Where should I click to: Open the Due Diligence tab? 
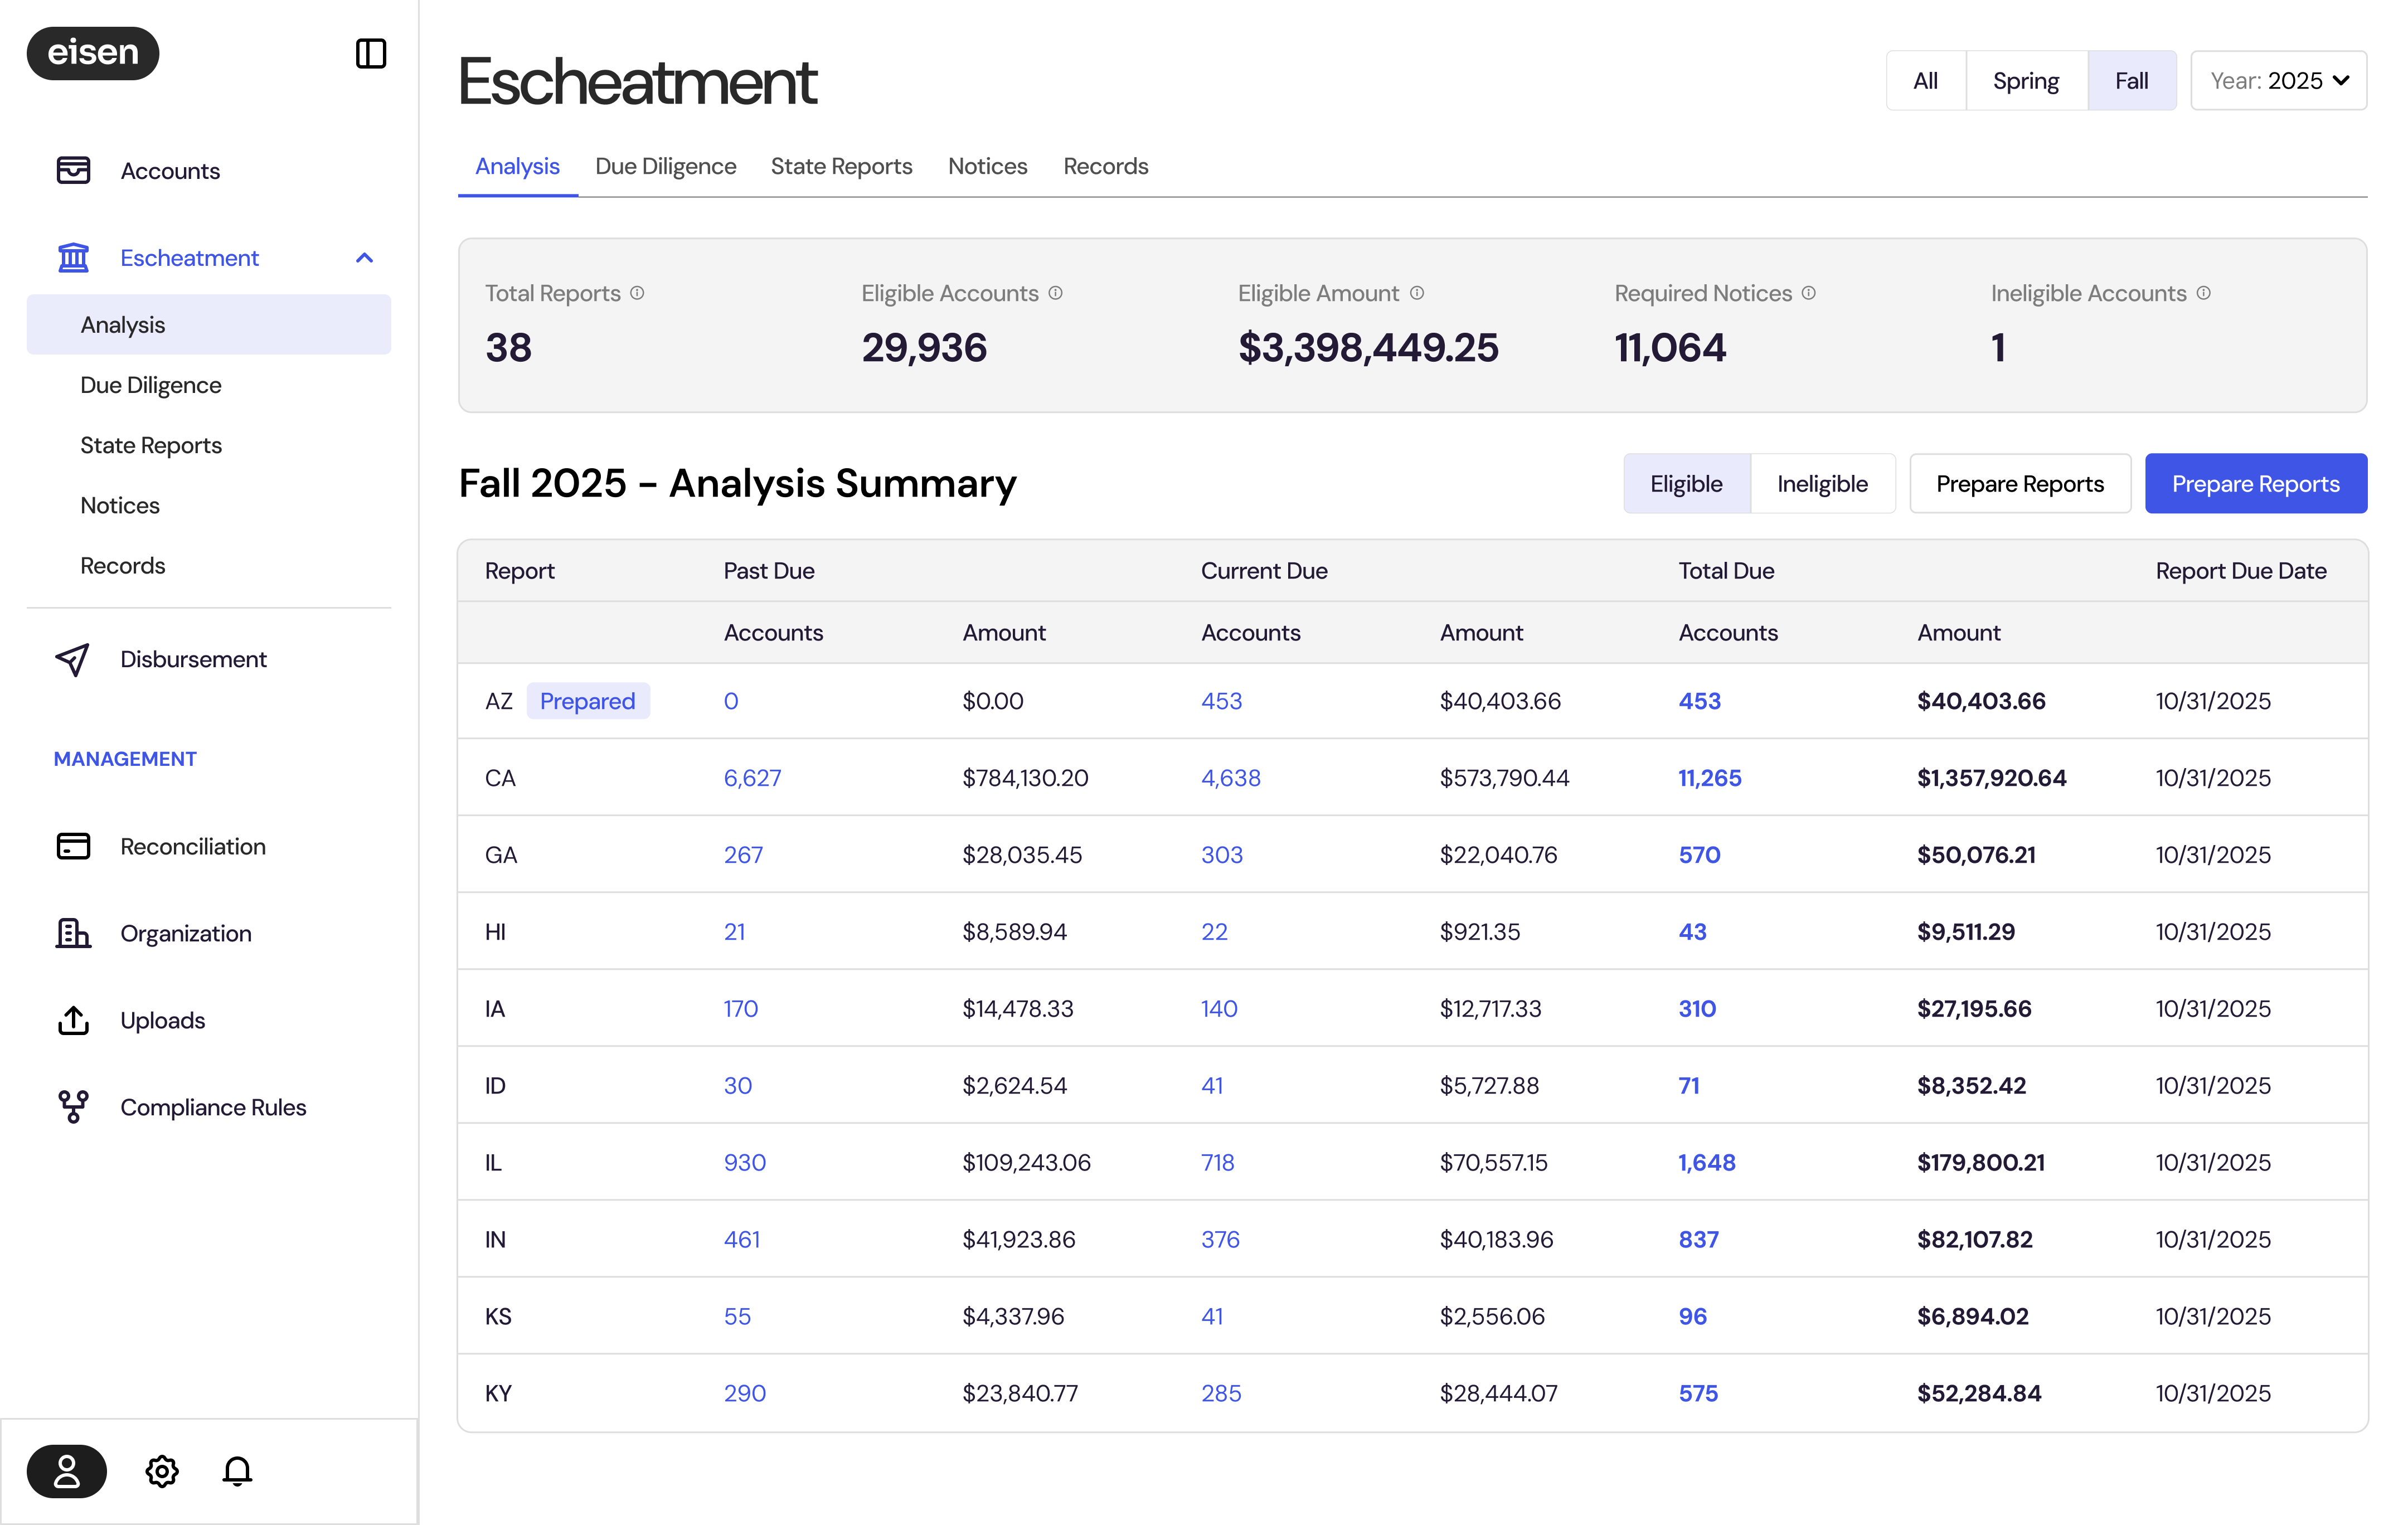[x=665, y=166]
